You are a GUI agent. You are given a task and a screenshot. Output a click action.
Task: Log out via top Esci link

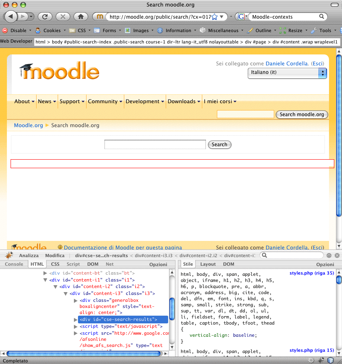point(317,64)
